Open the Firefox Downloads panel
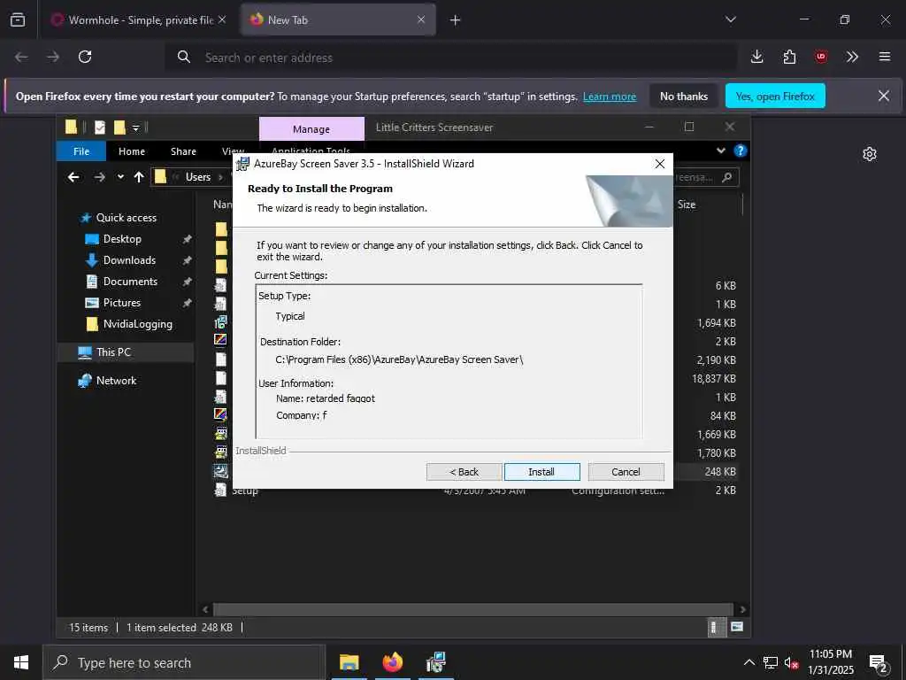Image resolution: width=906 pixels, height=680 pixels. pos(757,57)
